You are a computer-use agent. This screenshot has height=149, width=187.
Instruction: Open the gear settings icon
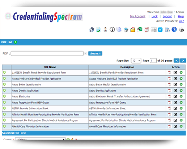point(182,30)
